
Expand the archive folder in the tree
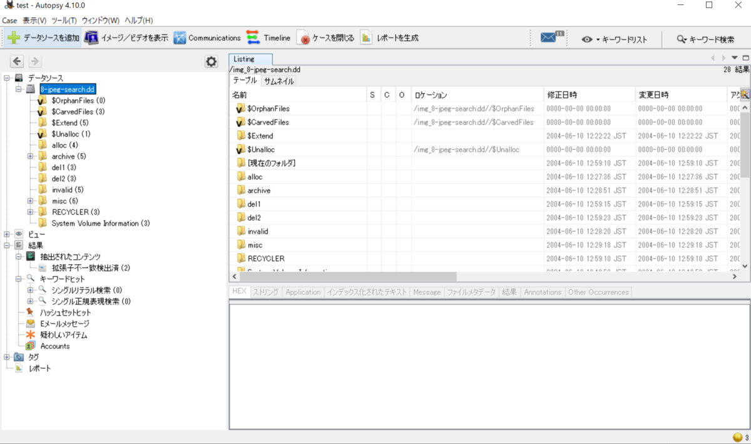[x=30, y=156]
